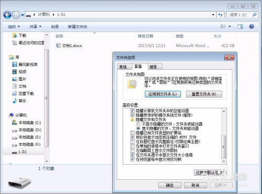The image size is (262, 194).
Task: Click the search magnifier icon
Action: (x=254, y=15)
